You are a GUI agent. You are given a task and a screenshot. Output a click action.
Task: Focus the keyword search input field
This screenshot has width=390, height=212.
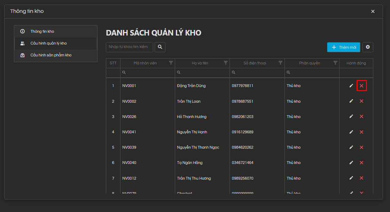pos(129,47)
